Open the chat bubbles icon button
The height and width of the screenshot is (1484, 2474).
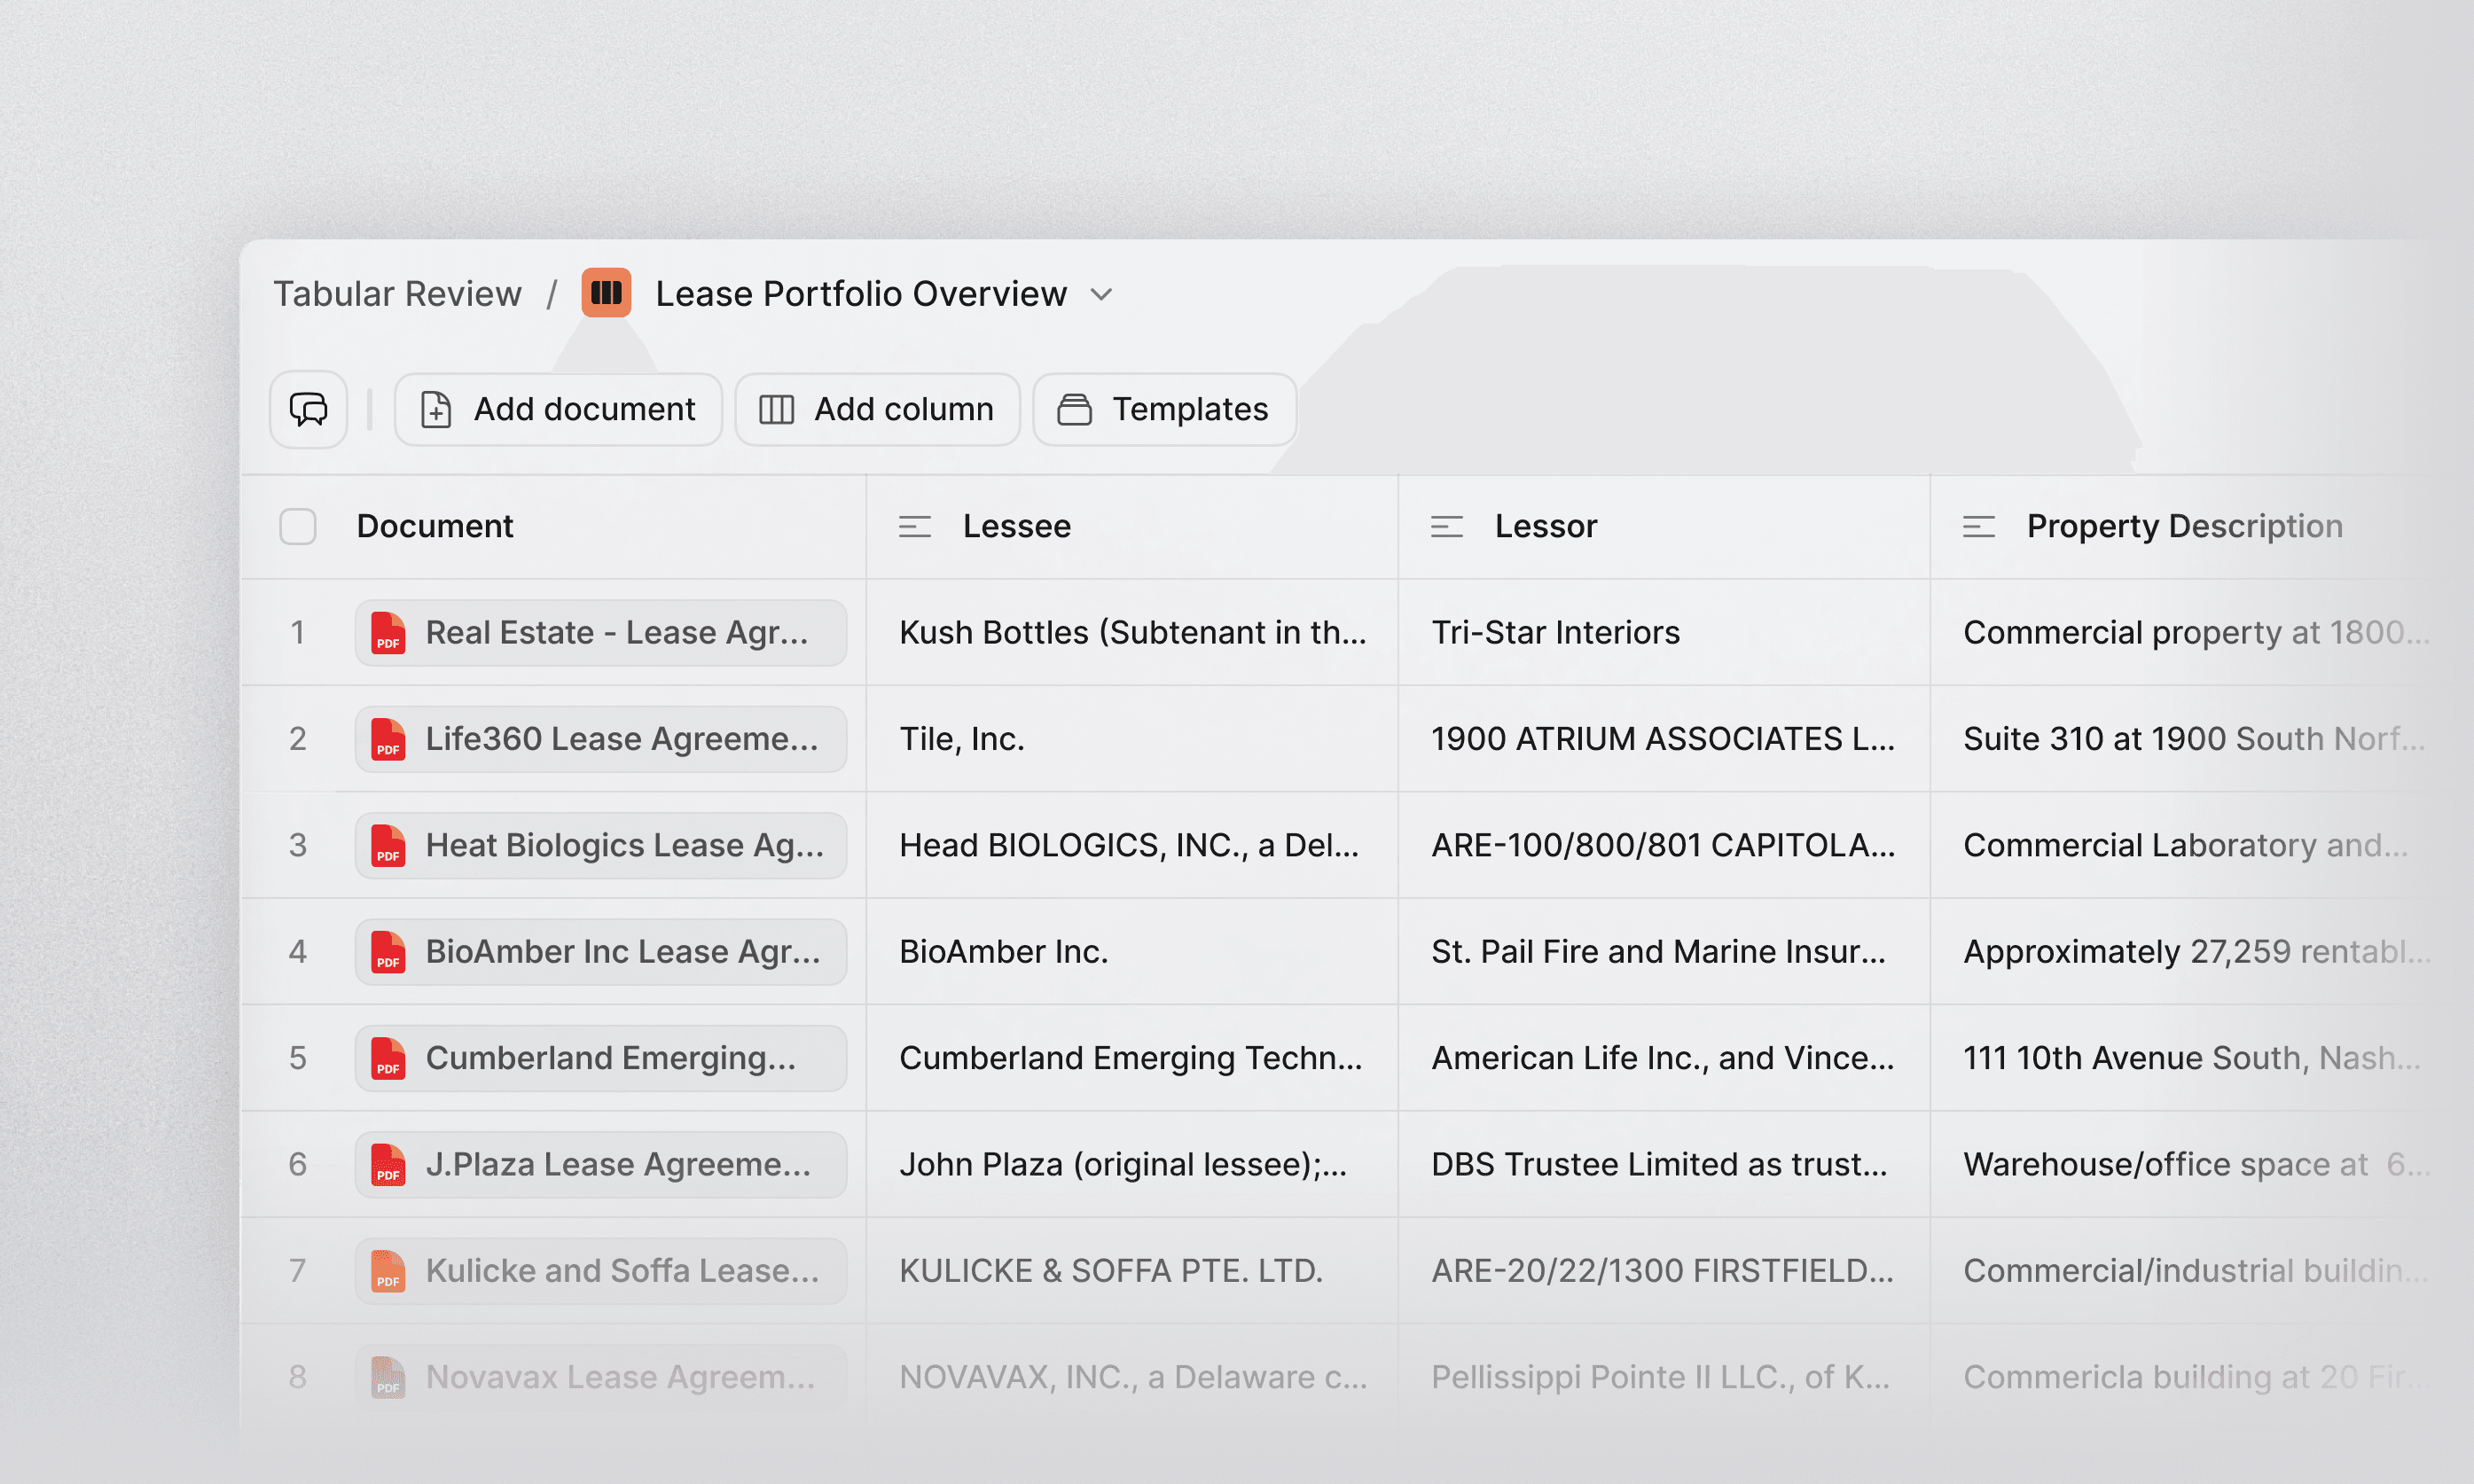pos(308,409)
